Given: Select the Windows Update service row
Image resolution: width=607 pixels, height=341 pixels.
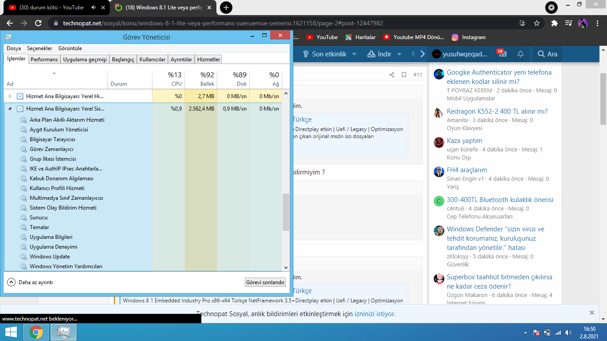Looking at the screenshot, I should [x=143, y=257].
